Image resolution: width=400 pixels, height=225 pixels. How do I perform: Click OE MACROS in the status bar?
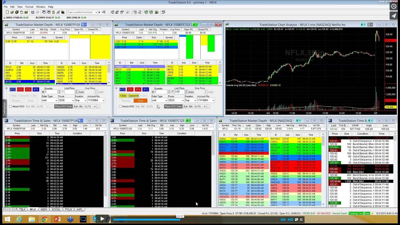[x=324, y=213]
